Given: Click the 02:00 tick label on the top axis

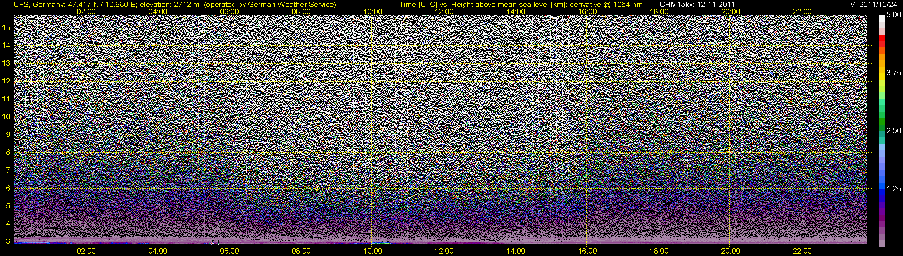Looking at the screenshot, I should (86, 11).
